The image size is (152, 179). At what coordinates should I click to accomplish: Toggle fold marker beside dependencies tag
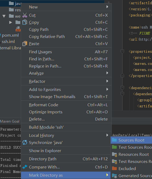(122, 88)
